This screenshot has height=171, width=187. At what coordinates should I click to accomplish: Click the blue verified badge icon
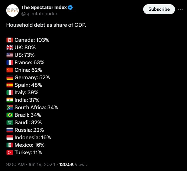point(71,7)
